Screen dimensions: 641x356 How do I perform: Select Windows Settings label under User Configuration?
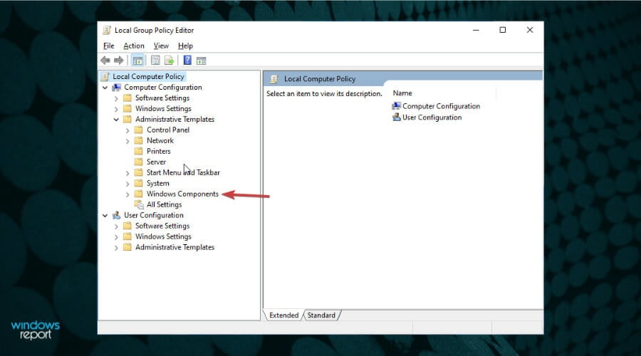pos(163,236)
